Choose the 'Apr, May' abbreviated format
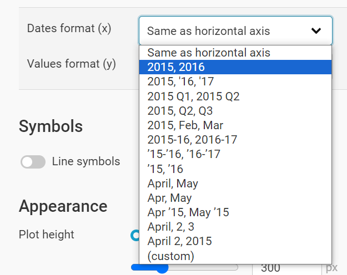This screenshot has width=347, height=275. [x=235, y=198]
